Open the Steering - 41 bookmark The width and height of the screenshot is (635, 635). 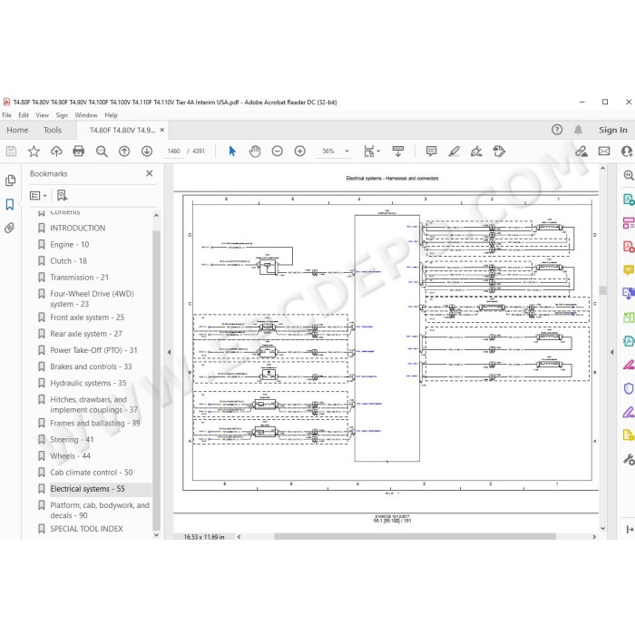pyautogui.click(x=72, y=440)
